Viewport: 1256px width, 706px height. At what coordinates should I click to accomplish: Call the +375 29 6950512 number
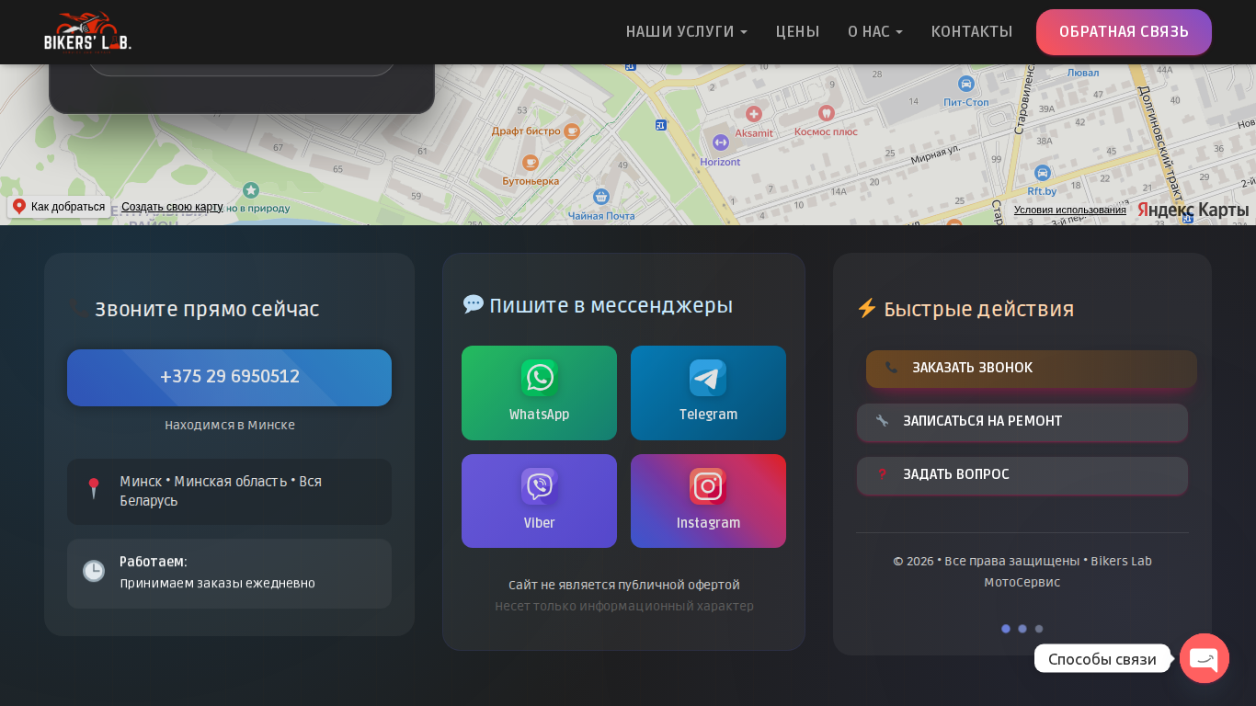(x=229, y=377)
